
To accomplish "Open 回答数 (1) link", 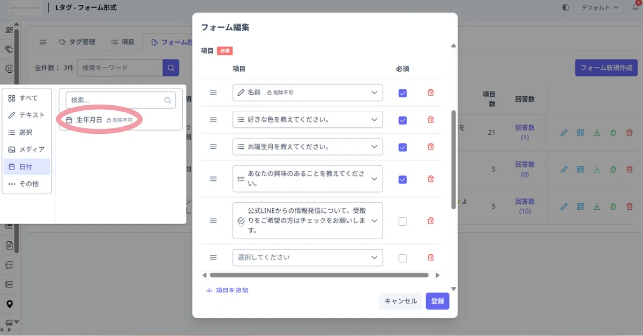I will pyautogui.click(x=525, y=132).
